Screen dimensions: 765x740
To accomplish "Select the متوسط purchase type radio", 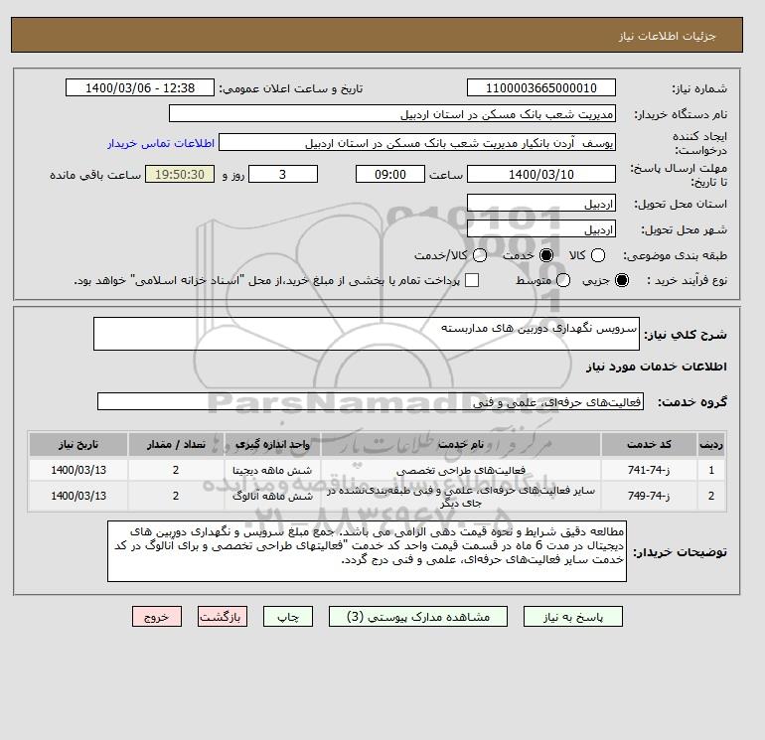I will [x=563, y=280].
